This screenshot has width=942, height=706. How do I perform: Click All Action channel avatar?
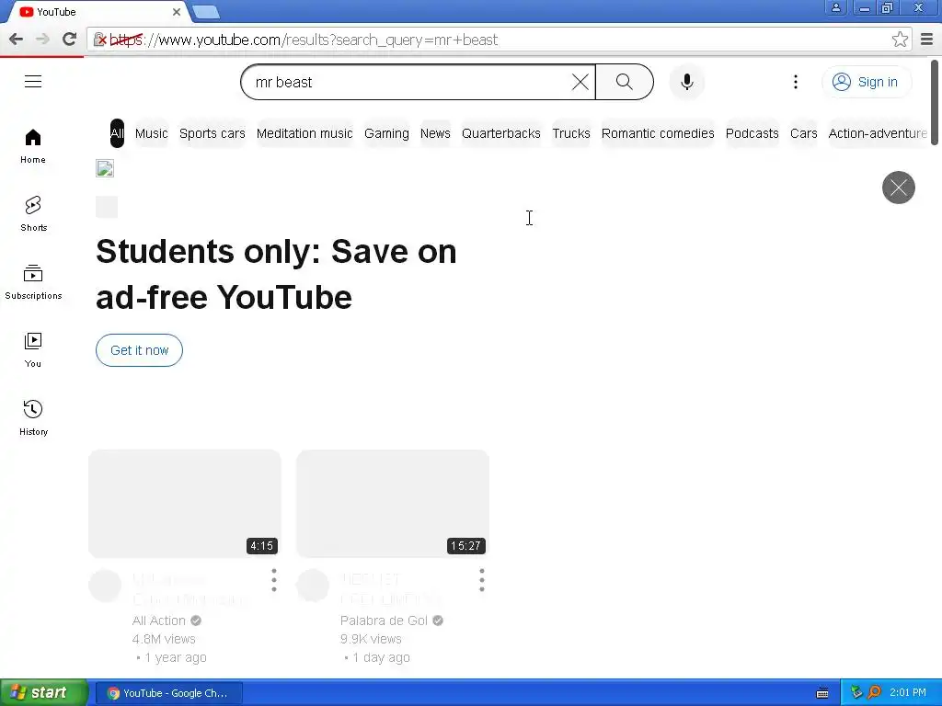tap(105, 586)
